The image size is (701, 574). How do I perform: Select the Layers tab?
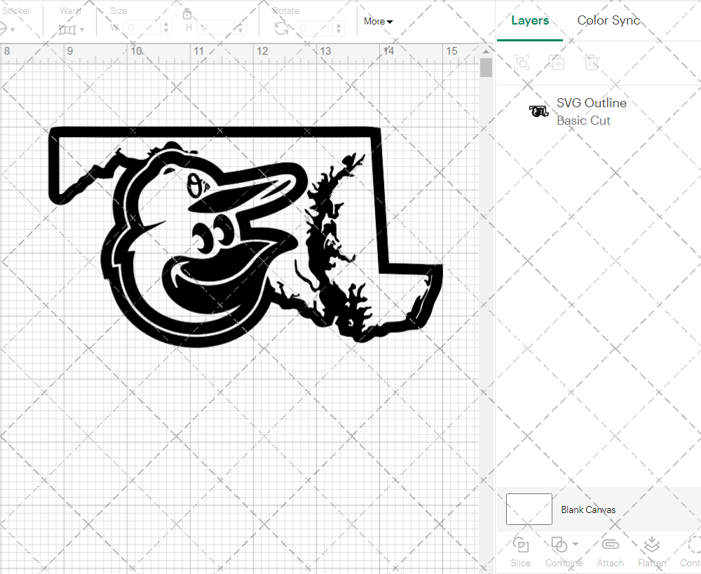pyautogui.click(x=530, y=20)
